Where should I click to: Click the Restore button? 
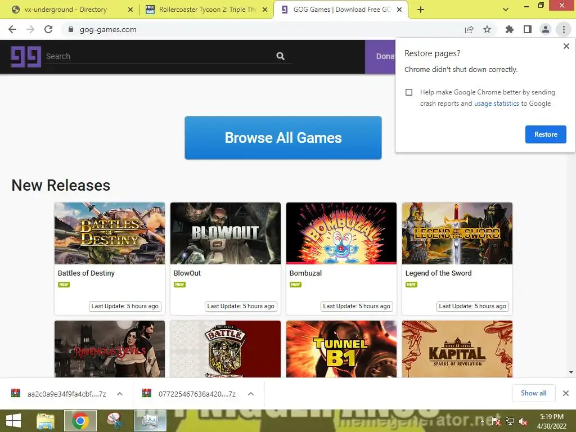point(546,134)
